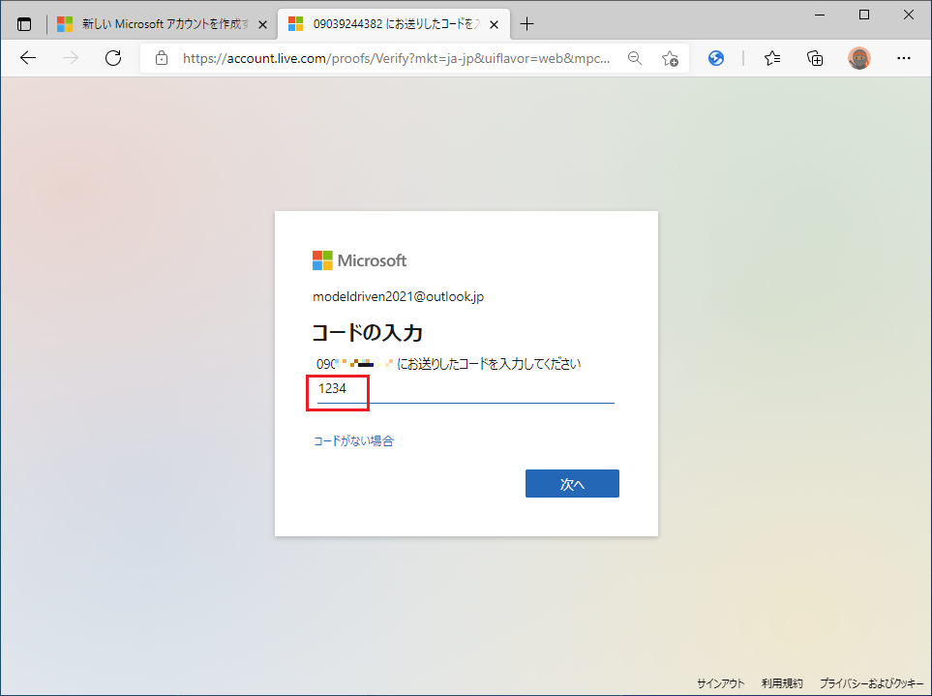Screen dimensions: 932x696
Task: Open Collections panel
Action: click(815, 58)
